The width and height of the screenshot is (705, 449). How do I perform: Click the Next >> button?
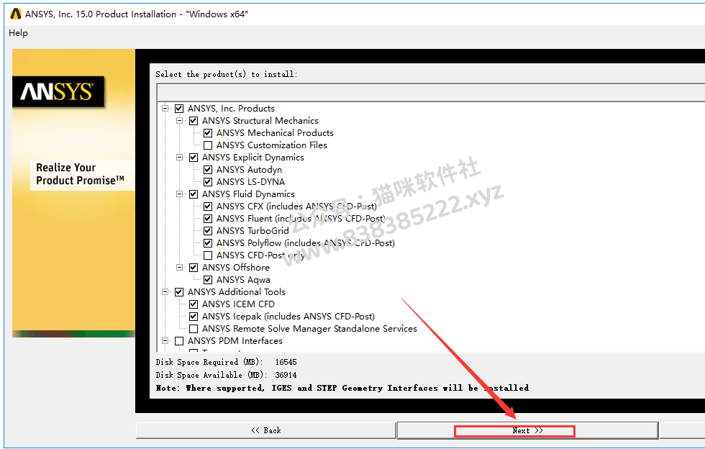(527, 430)
